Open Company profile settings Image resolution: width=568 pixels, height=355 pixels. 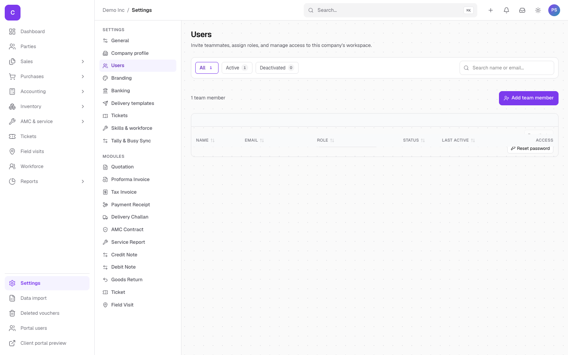(138, 53)
